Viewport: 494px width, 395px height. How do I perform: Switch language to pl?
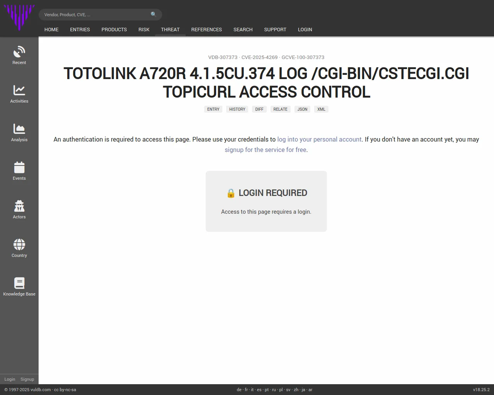[x=281, y=390]
